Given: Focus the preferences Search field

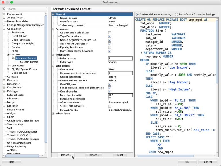Looking at the screenshot, I should pyautogui.click(x=25, y=9).
